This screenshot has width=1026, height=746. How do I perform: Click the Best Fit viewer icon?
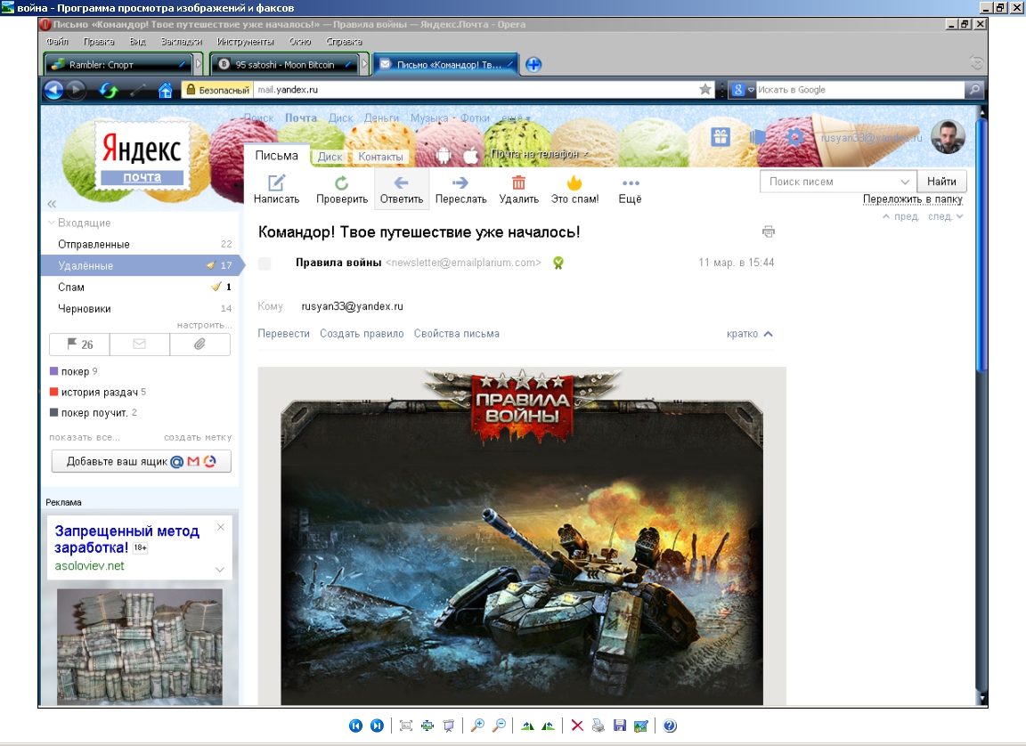click(406, 725)
